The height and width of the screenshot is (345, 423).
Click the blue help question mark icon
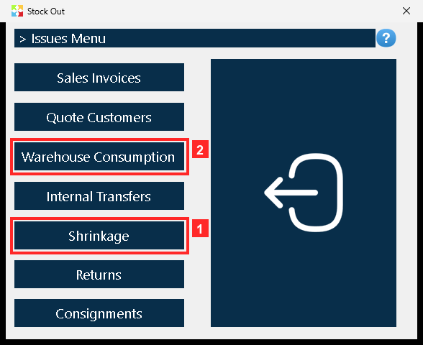pos(386,38)
